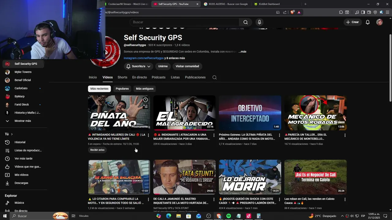Image resolution: width=392 pixels, height=220 pixels.
Task: Open Windows Start menu
Action: pos(5,216)
